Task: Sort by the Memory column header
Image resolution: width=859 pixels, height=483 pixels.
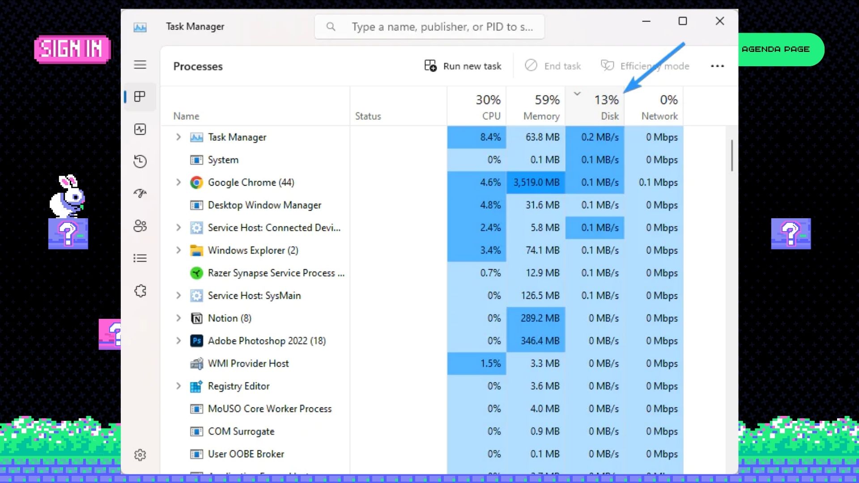Action: 536,106
